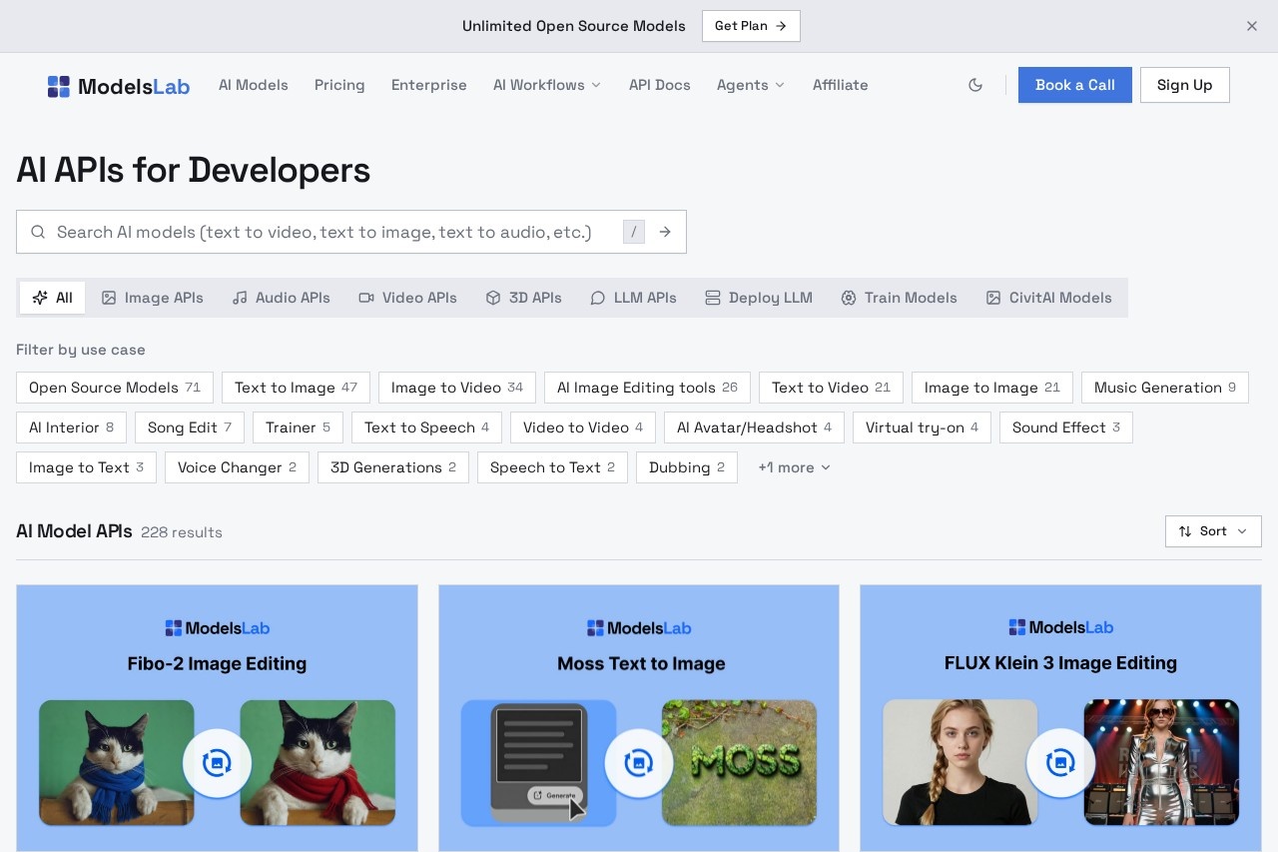Expand the Agents menu

[x=751, y=85]
